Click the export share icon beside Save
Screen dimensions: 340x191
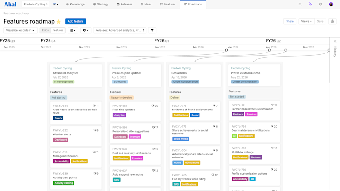332,21
